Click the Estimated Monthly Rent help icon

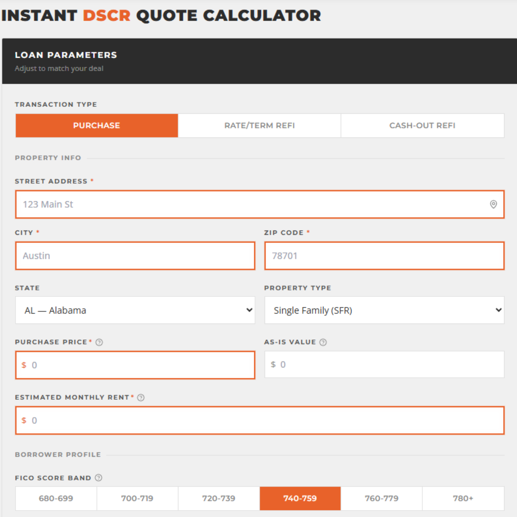(x=141, y=398)
